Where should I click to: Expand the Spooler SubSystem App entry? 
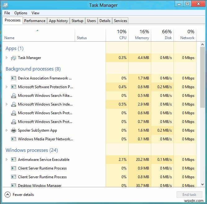pos(7,130)
